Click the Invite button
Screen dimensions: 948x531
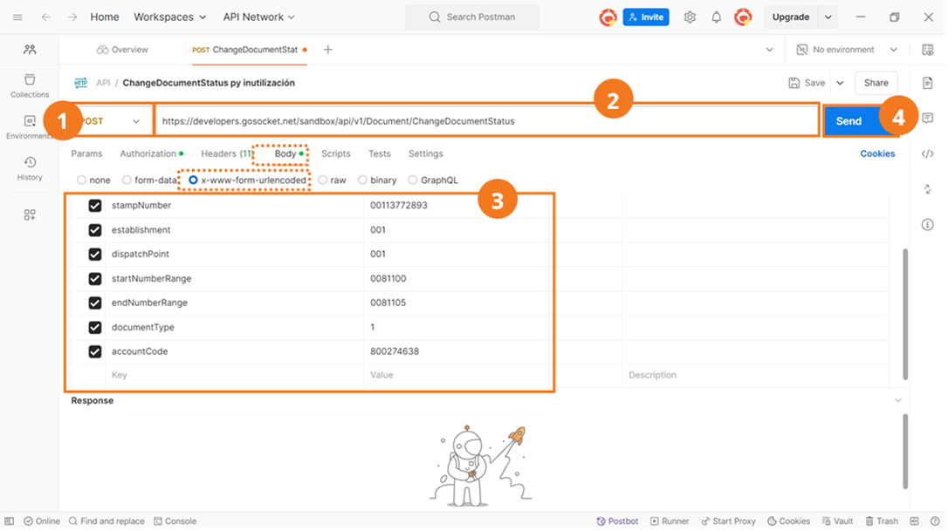pos(646,17)
